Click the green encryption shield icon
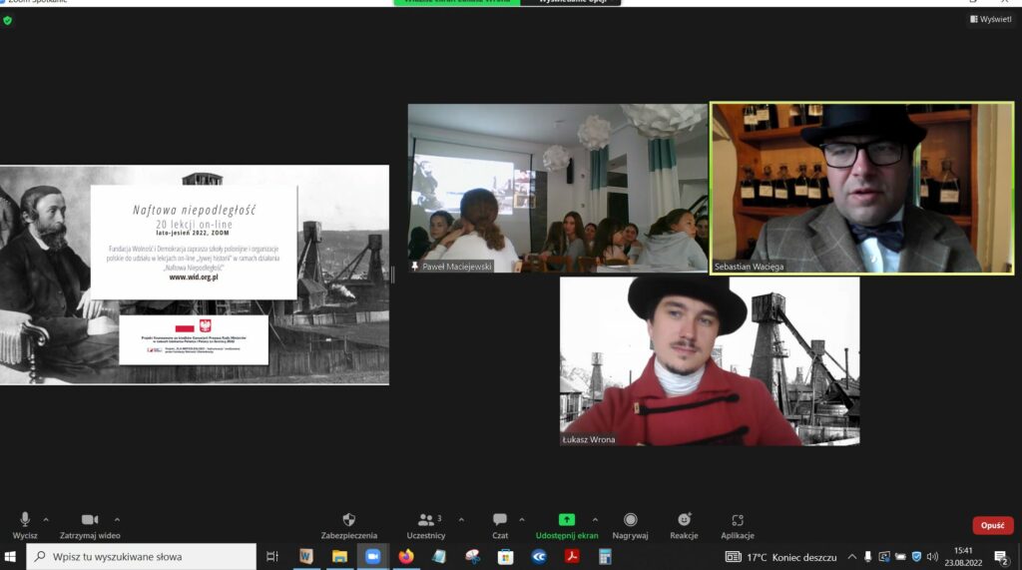1022x570 pixels. tap(8, 20)
